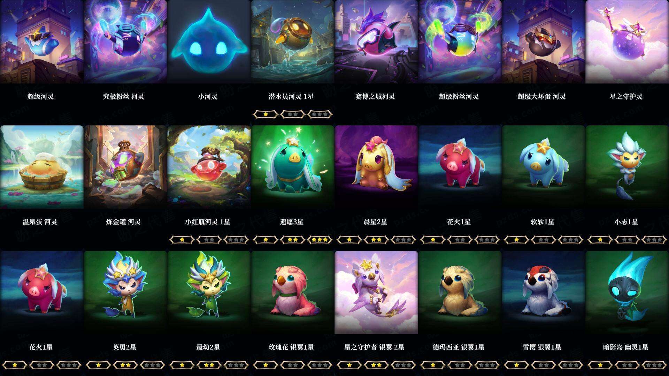Click the 超级大坏蛋 河灵 name label
This screenshot has width=669, height=376.
pyautogui.click(x=542, y=96)
